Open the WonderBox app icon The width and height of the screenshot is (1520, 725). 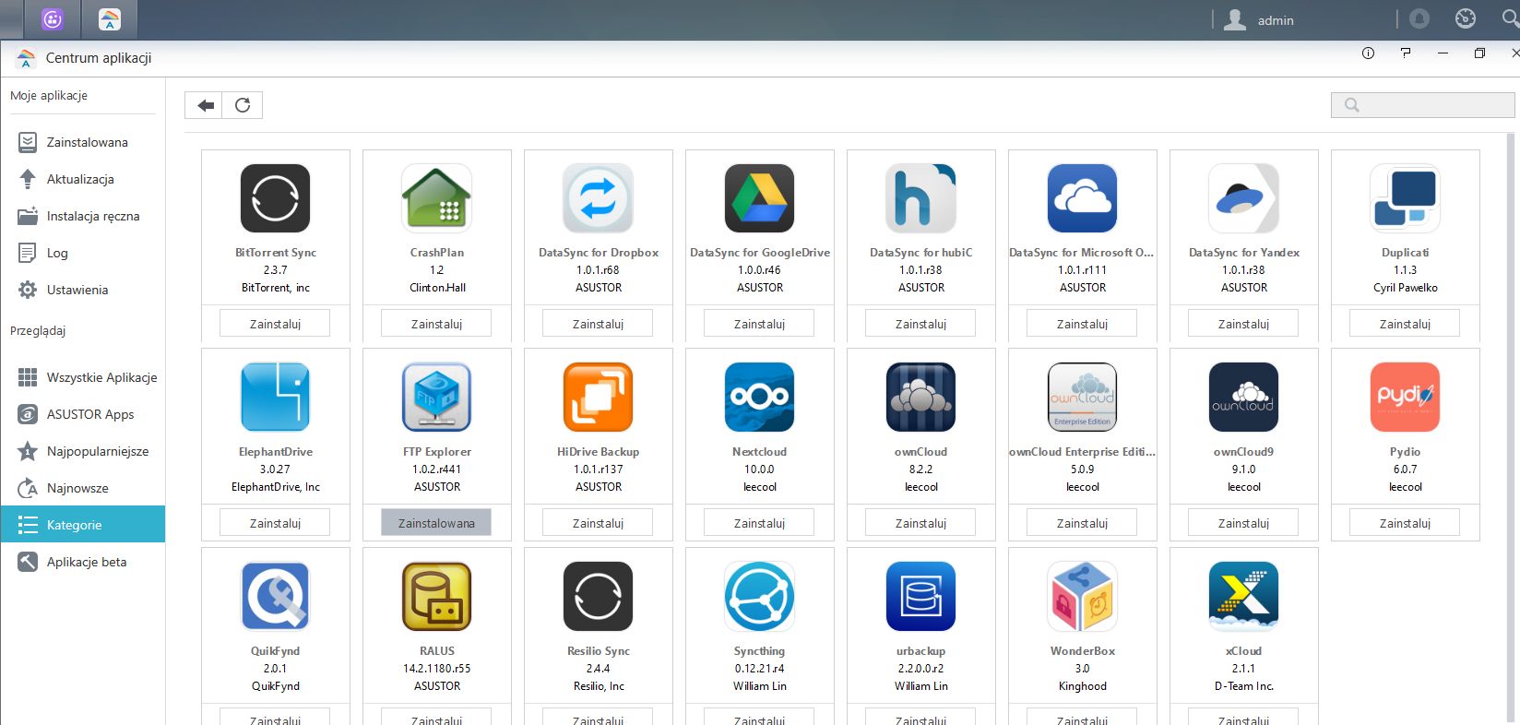pos(1082,597)
